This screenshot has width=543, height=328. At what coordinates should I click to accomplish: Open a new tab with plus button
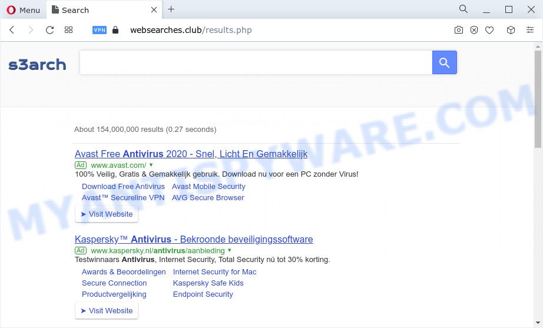tap(171, 9)
